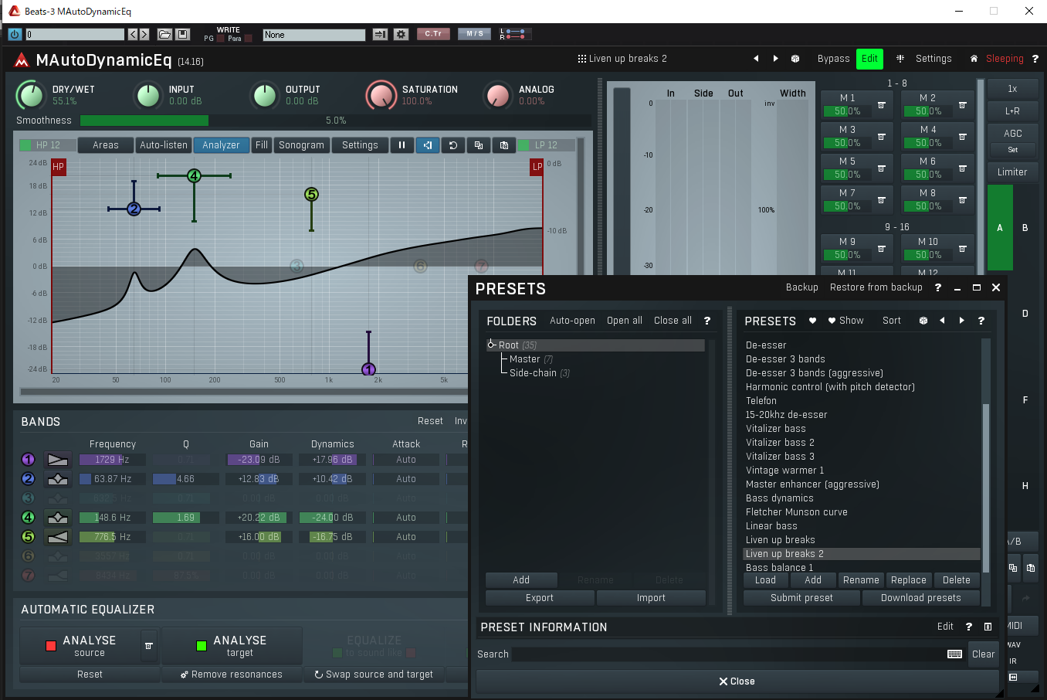The width and height of the screenshot is (1047, 700).
Task: Toggle band 4 enable circle in Bands list
Action: [29, 518]
